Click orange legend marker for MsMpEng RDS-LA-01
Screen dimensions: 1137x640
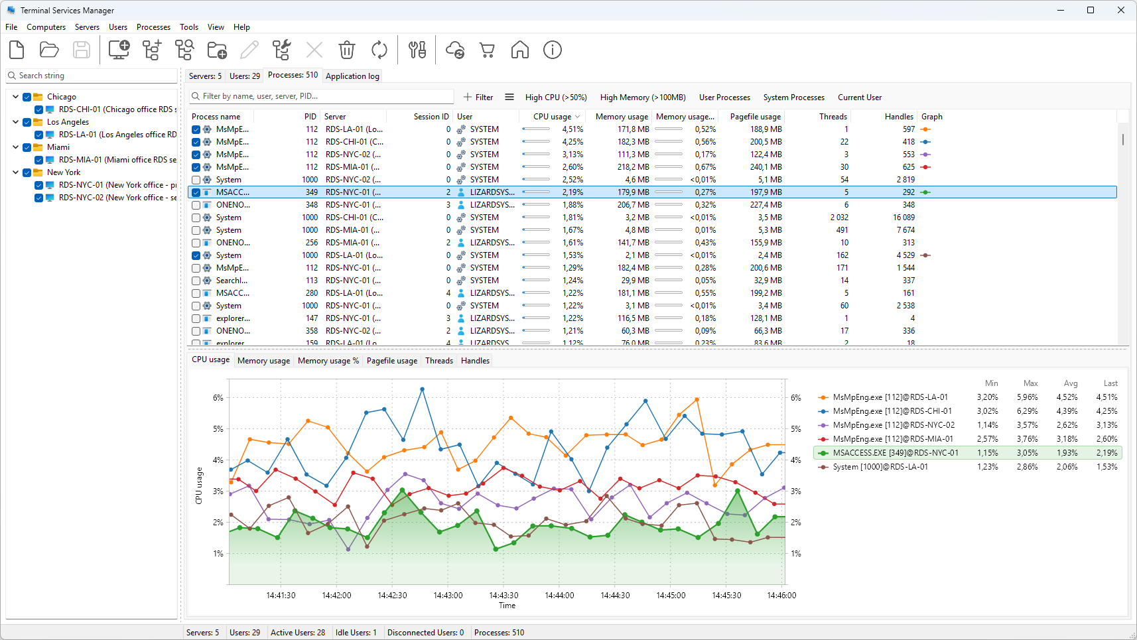823,397
